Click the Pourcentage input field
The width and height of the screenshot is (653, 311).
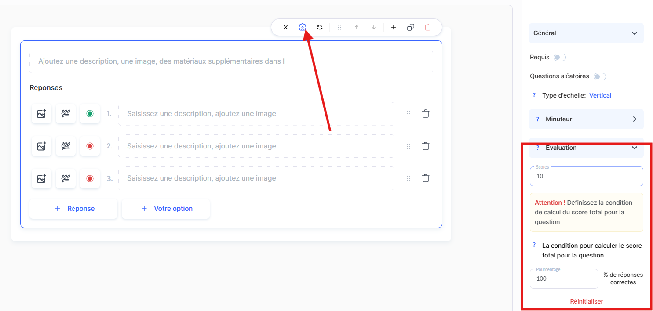(x=564, y=279)
